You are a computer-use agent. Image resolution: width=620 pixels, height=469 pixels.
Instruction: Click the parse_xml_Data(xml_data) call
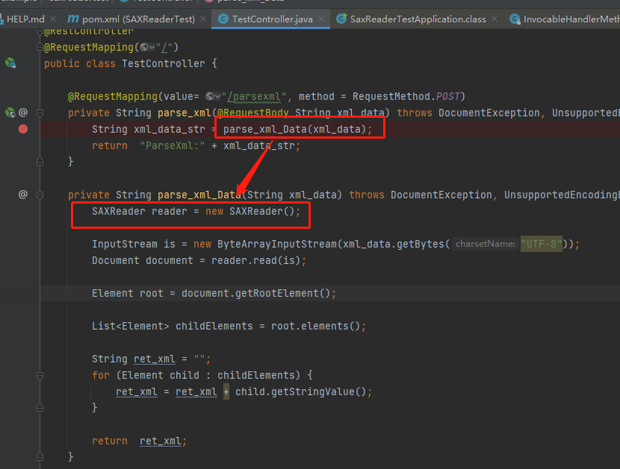point(294,130)
